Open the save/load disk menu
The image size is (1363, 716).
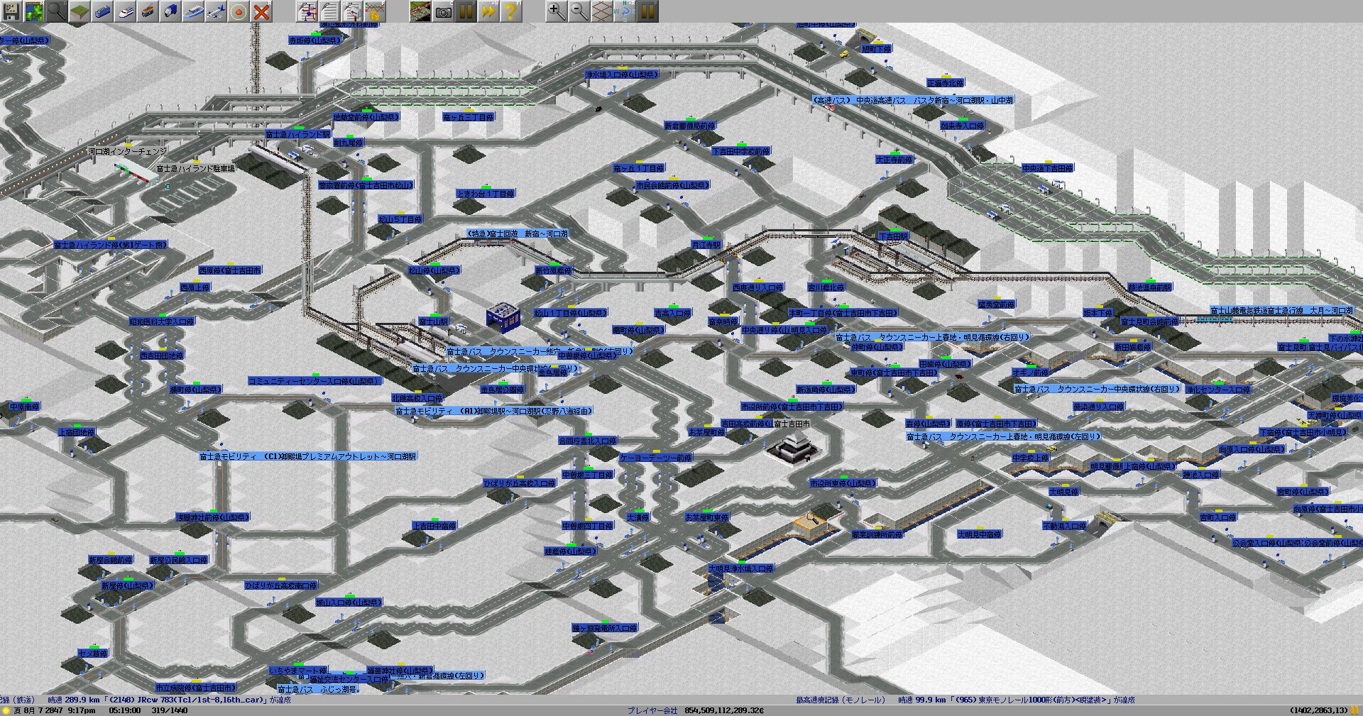12,11
